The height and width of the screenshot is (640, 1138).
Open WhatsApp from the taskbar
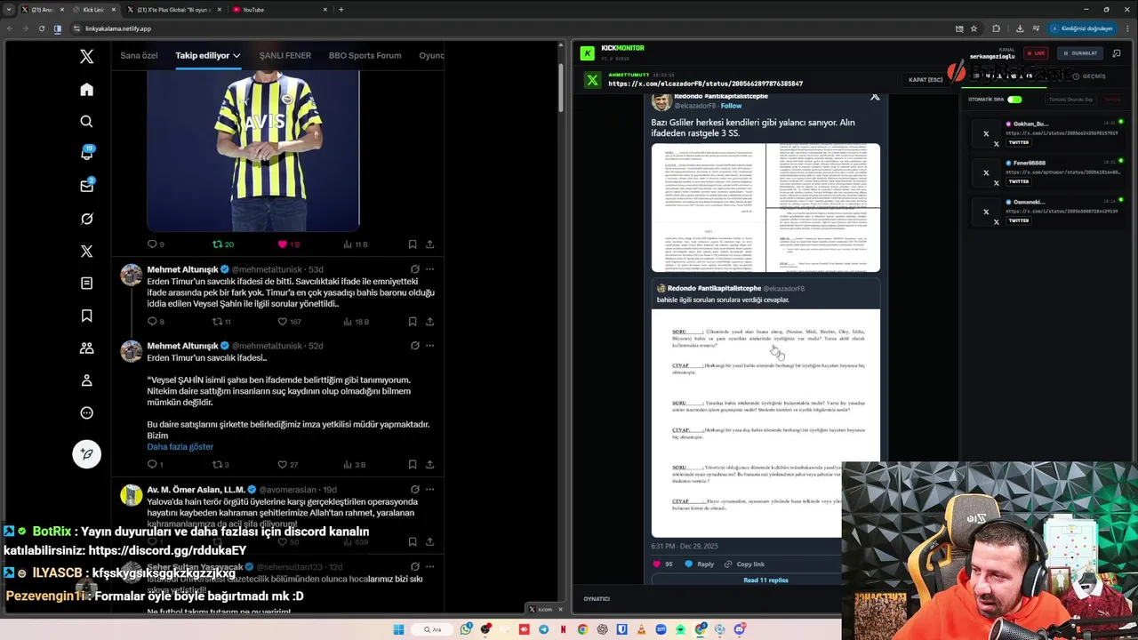466,629
